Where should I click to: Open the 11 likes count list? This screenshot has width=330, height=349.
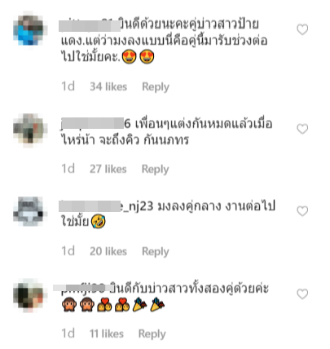pos(107,334)
